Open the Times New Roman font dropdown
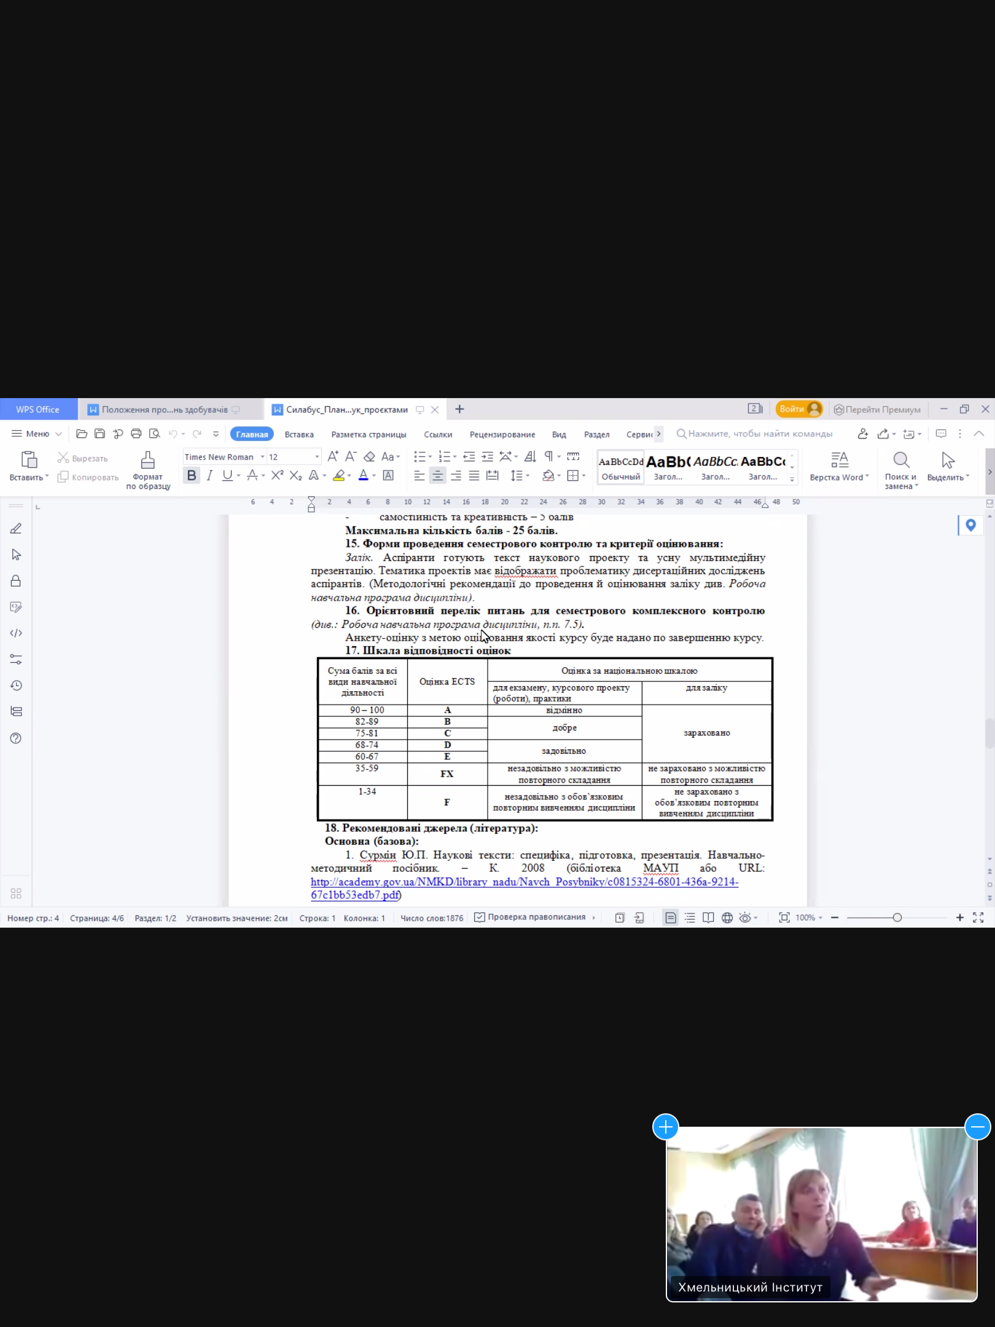Screen dimensions: 995x1327 click(x=262, y=457)
